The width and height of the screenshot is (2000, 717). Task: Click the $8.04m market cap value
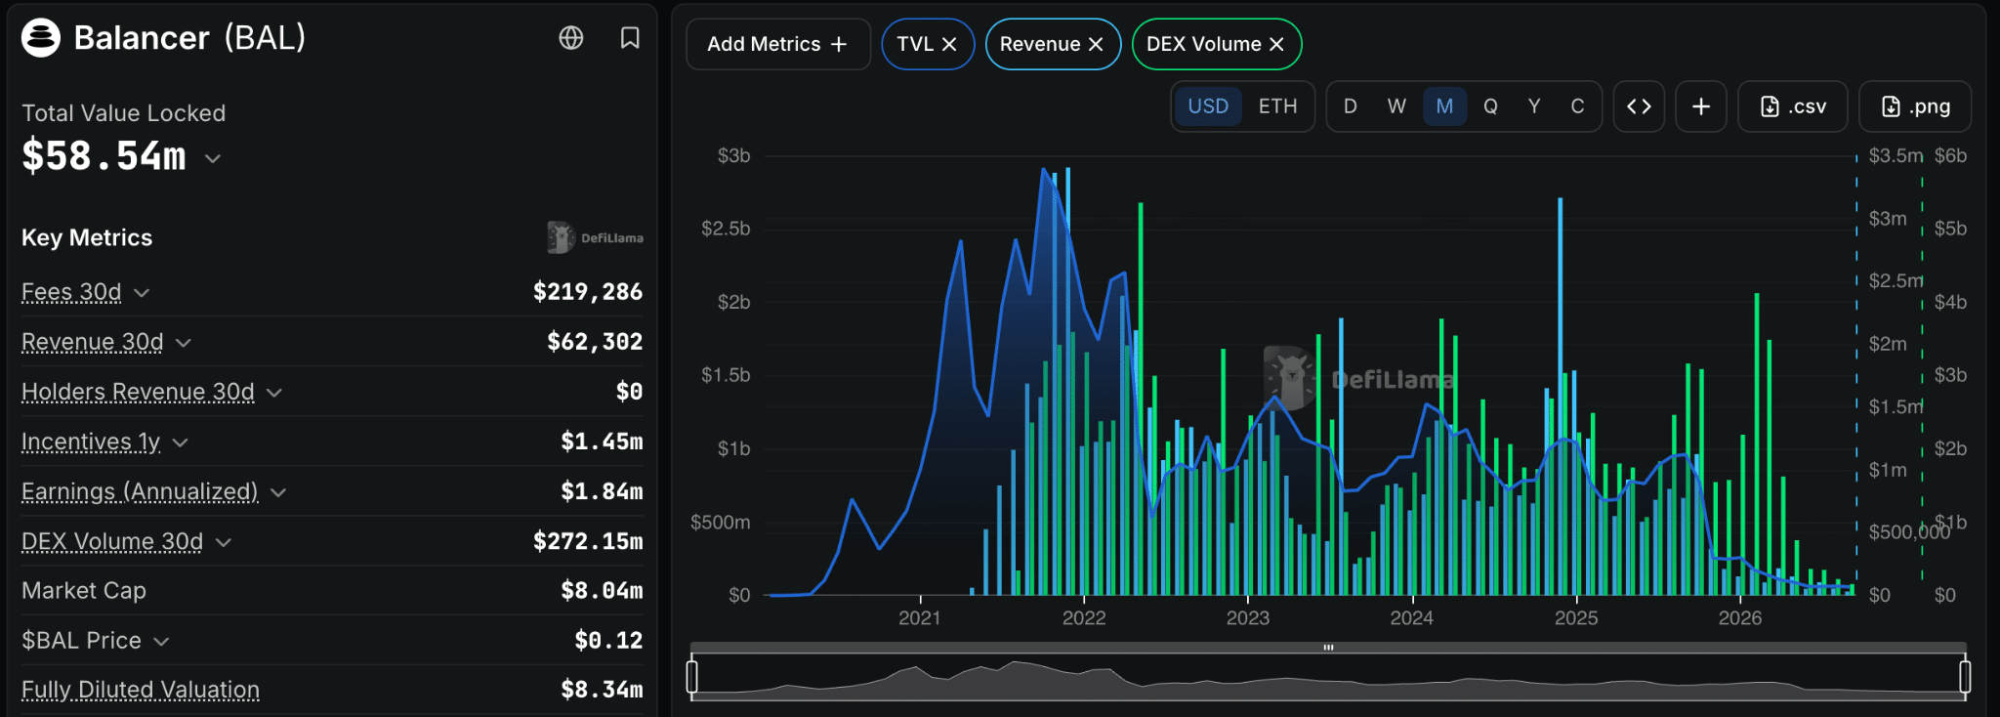[602, 590]
